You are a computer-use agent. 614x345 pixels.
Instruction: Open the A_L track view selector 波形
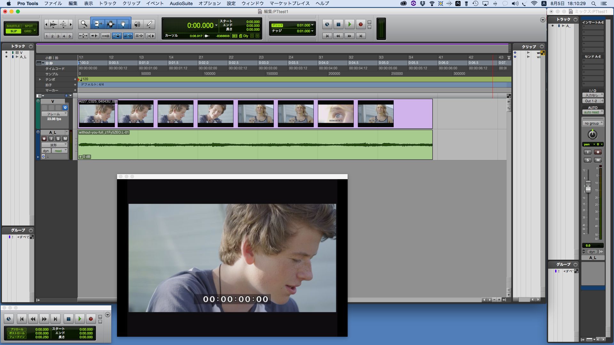54,145
